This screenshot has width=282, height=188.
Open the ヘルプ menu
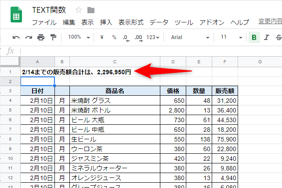pyautogui.click(x=240, y=22)
